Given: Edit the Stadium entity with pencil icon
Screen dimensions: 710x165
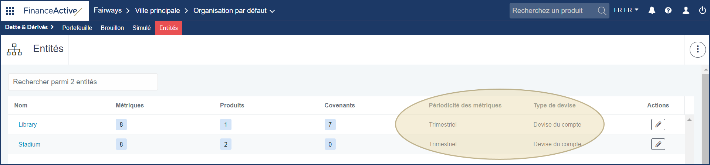Looking at the screenshot, I should pyautogui.click(x=658, y=144).
